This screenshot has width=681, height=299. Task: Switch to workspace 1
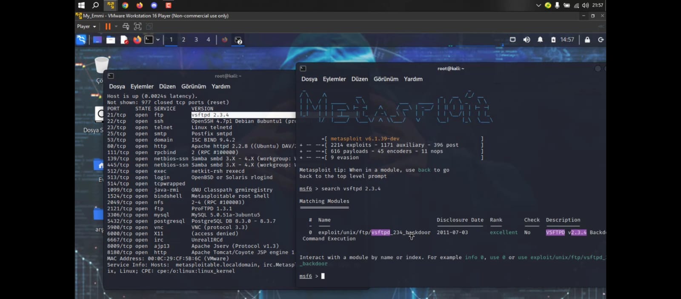[171, 40]
